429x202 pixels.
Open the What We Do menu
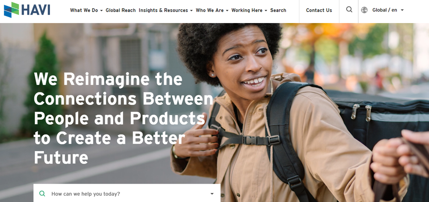84,10
